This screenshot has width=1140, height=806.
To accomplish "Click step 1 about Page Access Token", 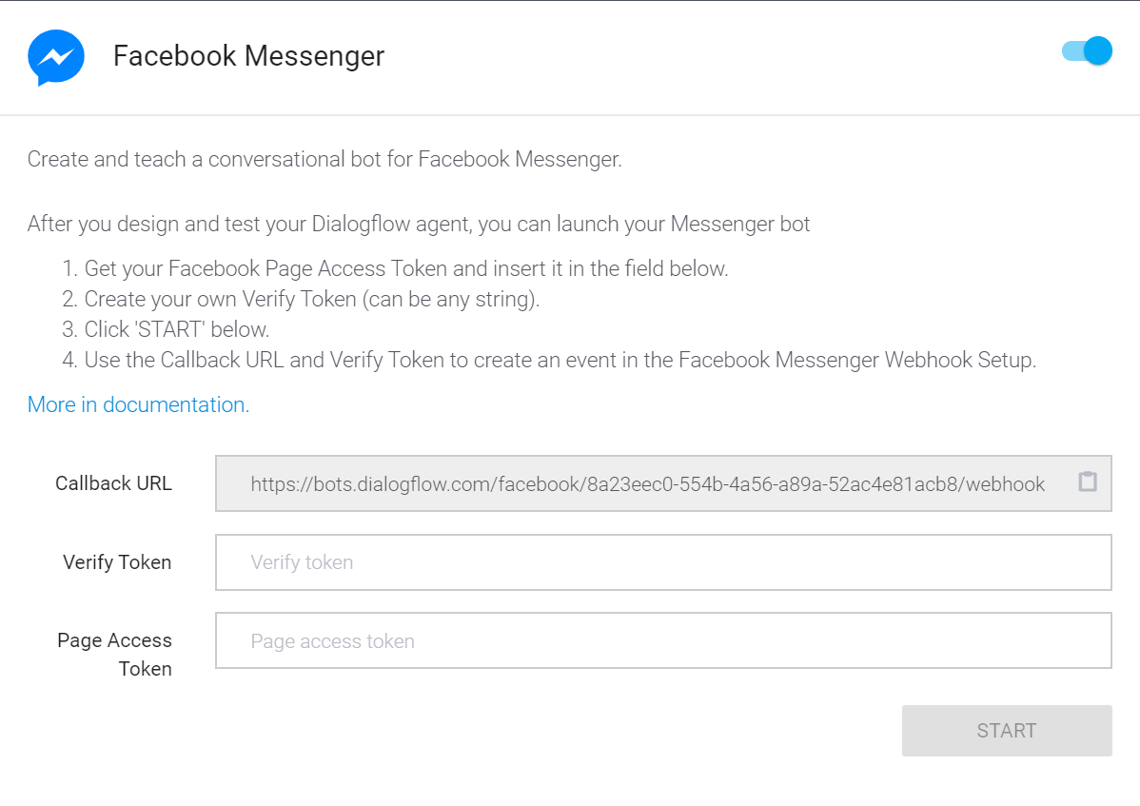I will (x=406, y=268).
